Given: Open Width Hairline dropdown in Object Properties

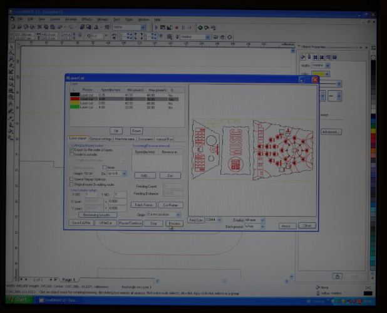Looking at the screenshot, I should pyautogui.click(x=328, y=65).
